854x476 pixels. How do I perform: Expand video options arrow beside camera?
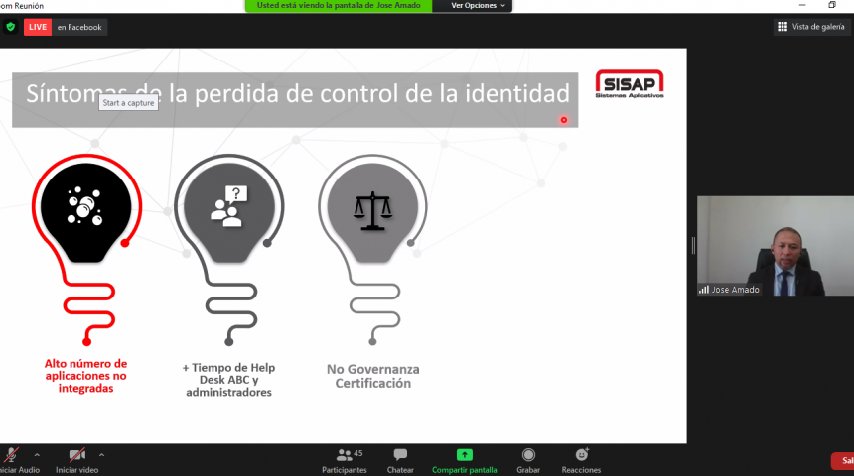(x=102, y=455)
